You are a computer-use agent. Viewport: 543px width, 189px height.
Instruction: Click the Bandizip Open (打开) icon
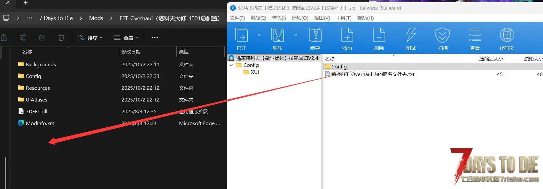pos(241,35)
